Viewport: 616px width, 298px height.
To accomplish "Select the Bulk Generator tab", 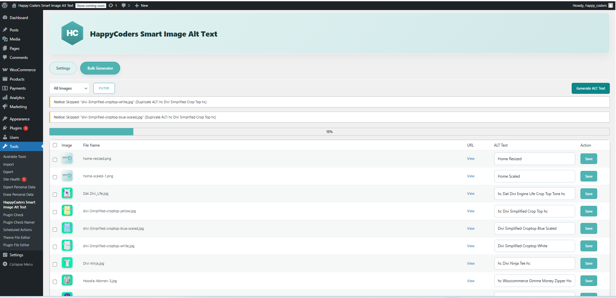I will [100, 68].
